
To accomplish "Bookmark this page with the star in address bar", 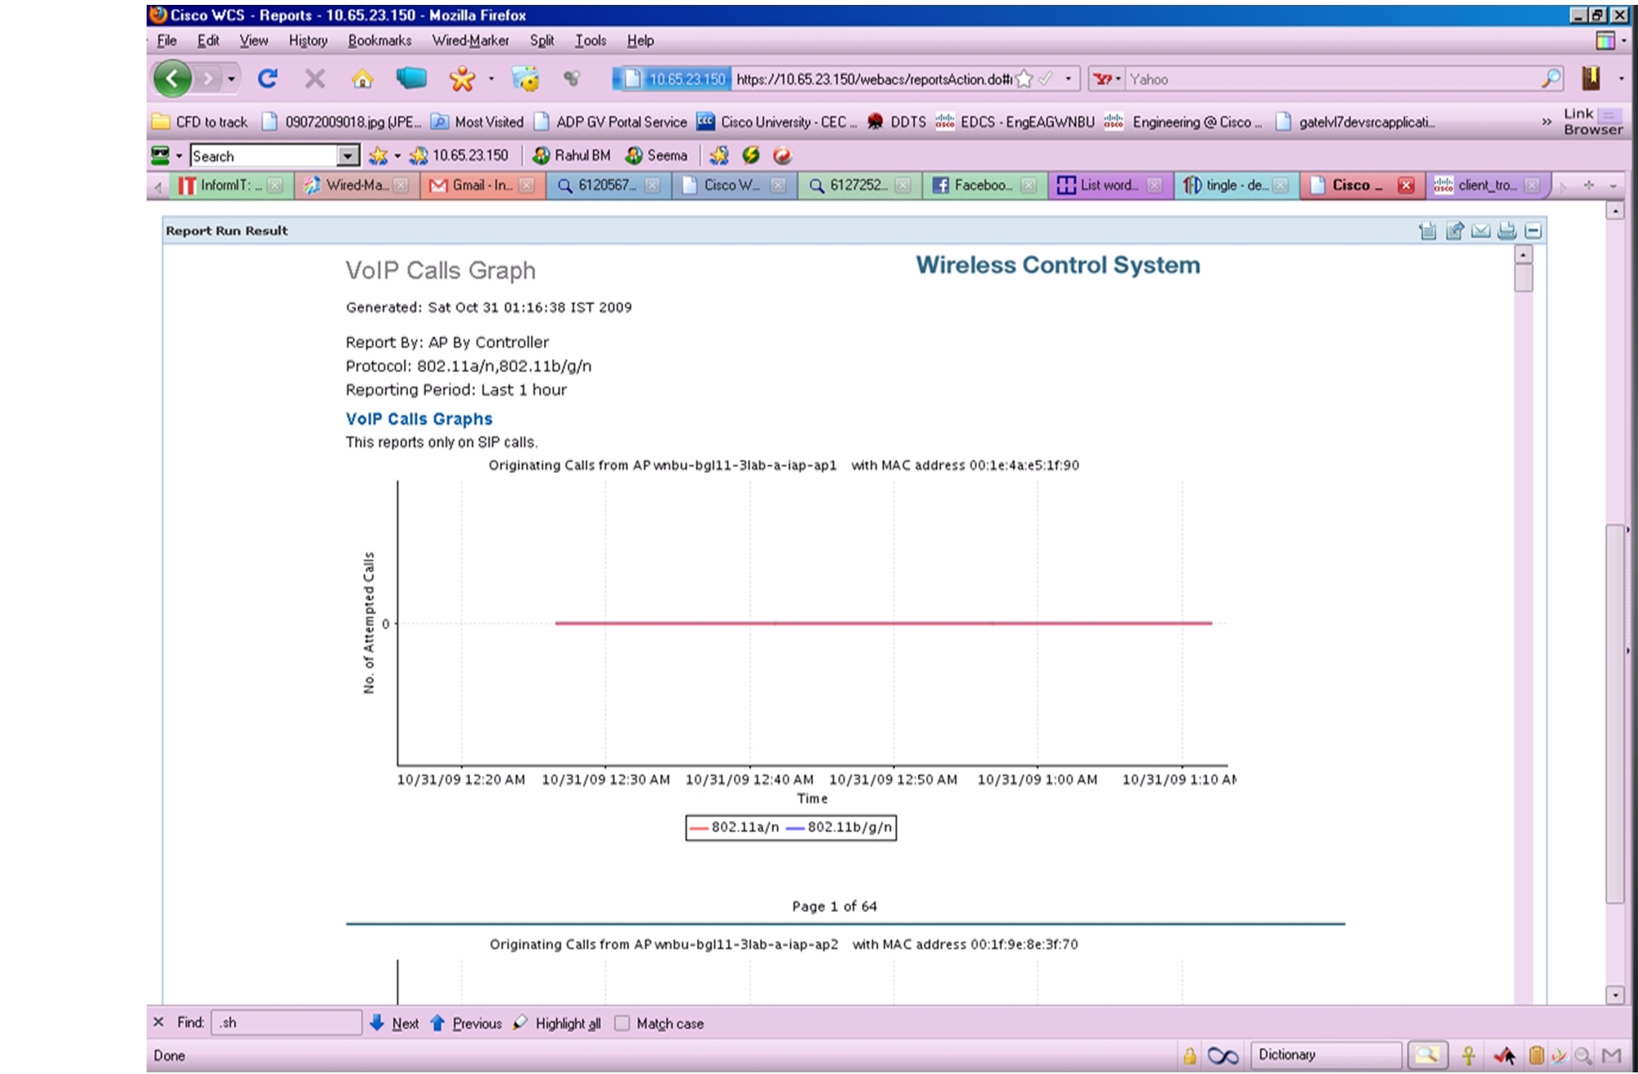I will tap(1025, 79).
